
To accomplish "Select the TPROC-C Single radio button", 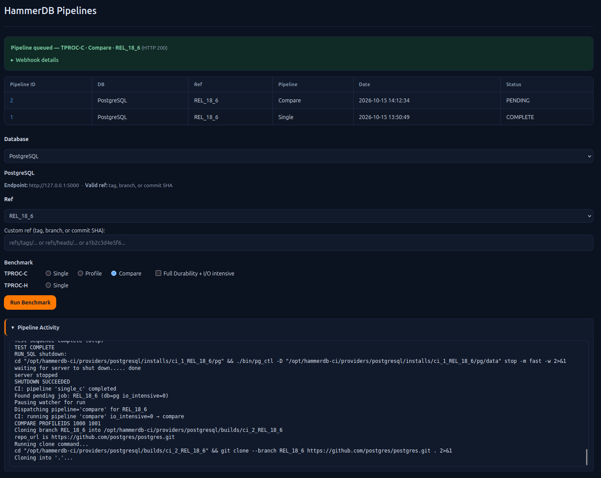I will tap(48, 273).
